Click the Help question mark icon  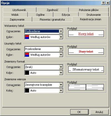103,3
